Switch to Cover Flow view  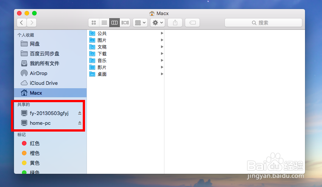(x=125, y=23)
